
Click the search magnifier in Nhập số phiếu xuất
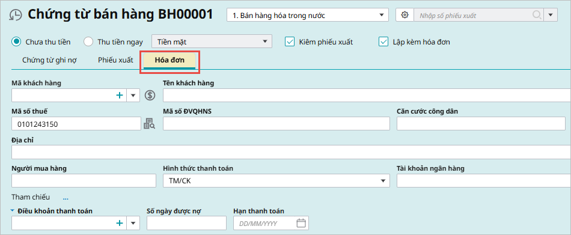[x=536, y=15]
